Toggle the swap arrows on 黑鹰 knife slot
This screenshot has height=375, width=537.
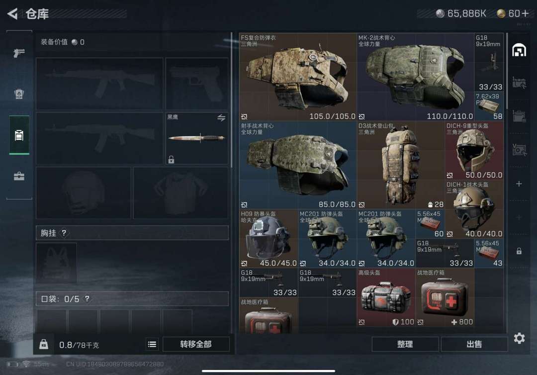point(221,118)
